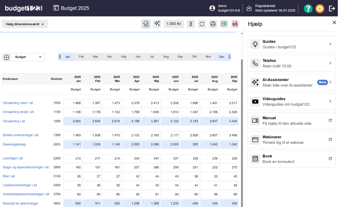Open settings via orange gear icon
The image size is (338, 207).
click(x=320, y=8)
